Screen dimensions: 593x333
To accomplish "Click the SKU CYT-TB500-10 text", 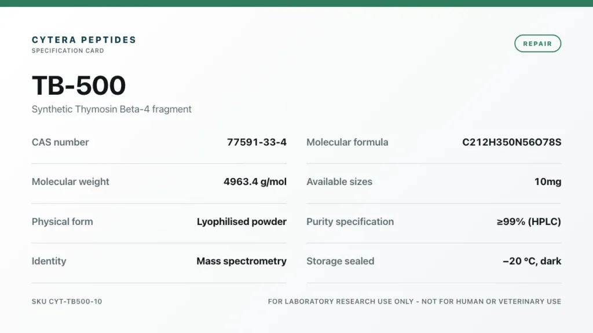I will 67,301.
